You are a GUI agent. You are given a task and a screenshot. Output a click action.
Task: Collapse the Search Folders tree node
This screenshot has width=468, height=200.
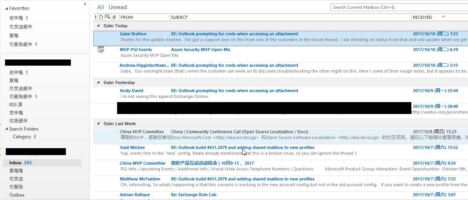tap(7, 129)
